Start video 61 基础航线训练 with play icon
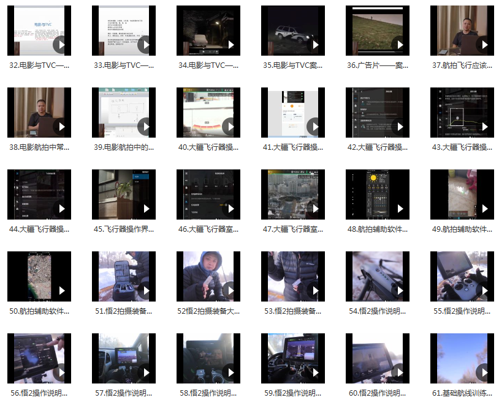Screen dimensions: 499x400 (483, 372)
